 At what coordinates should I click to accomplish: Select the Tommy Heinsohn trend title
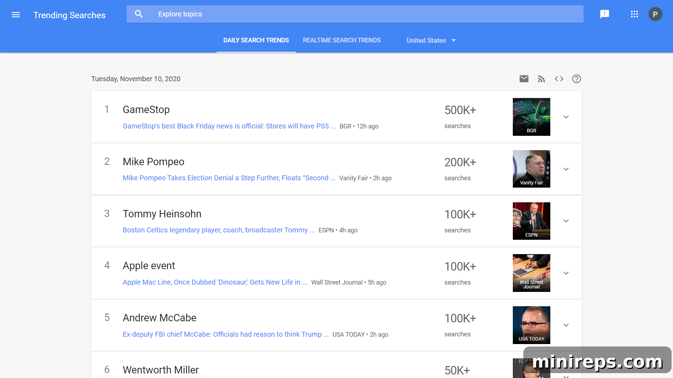[162, 214]
